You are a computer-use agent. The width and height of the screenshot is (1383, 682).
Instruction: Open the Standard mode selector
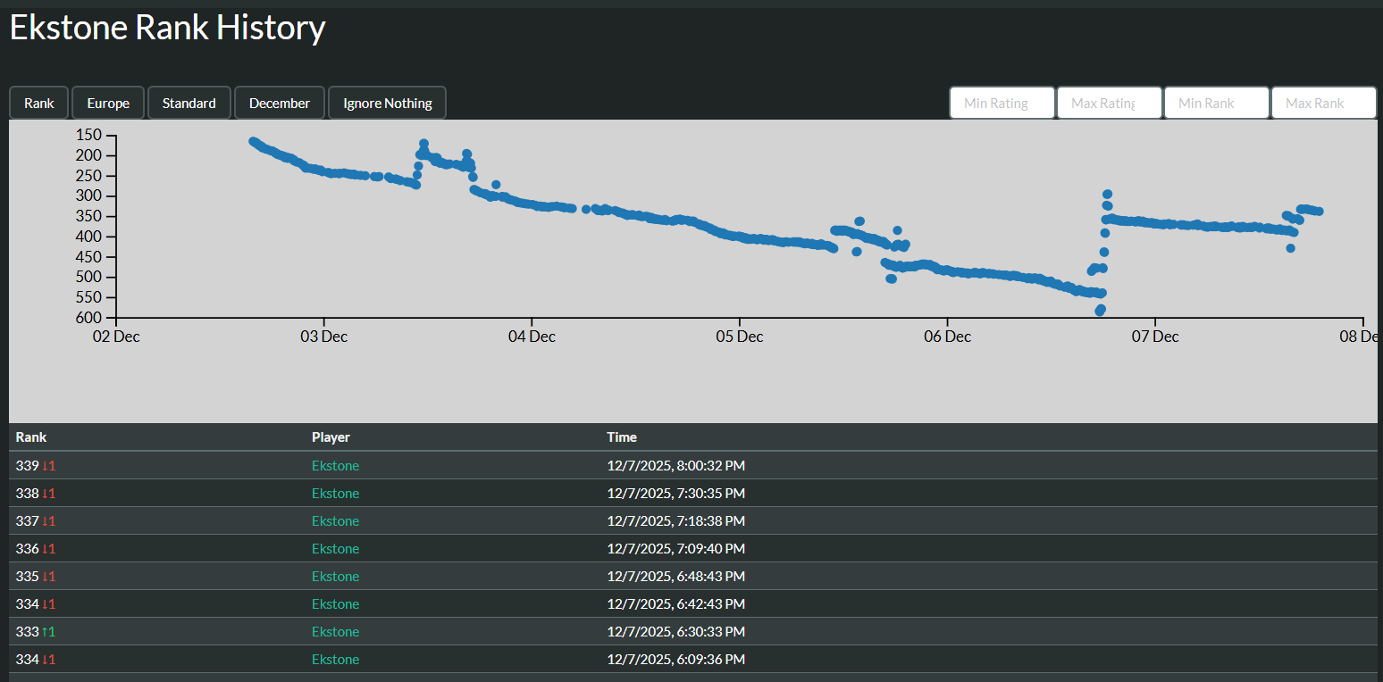pos(189,103)
